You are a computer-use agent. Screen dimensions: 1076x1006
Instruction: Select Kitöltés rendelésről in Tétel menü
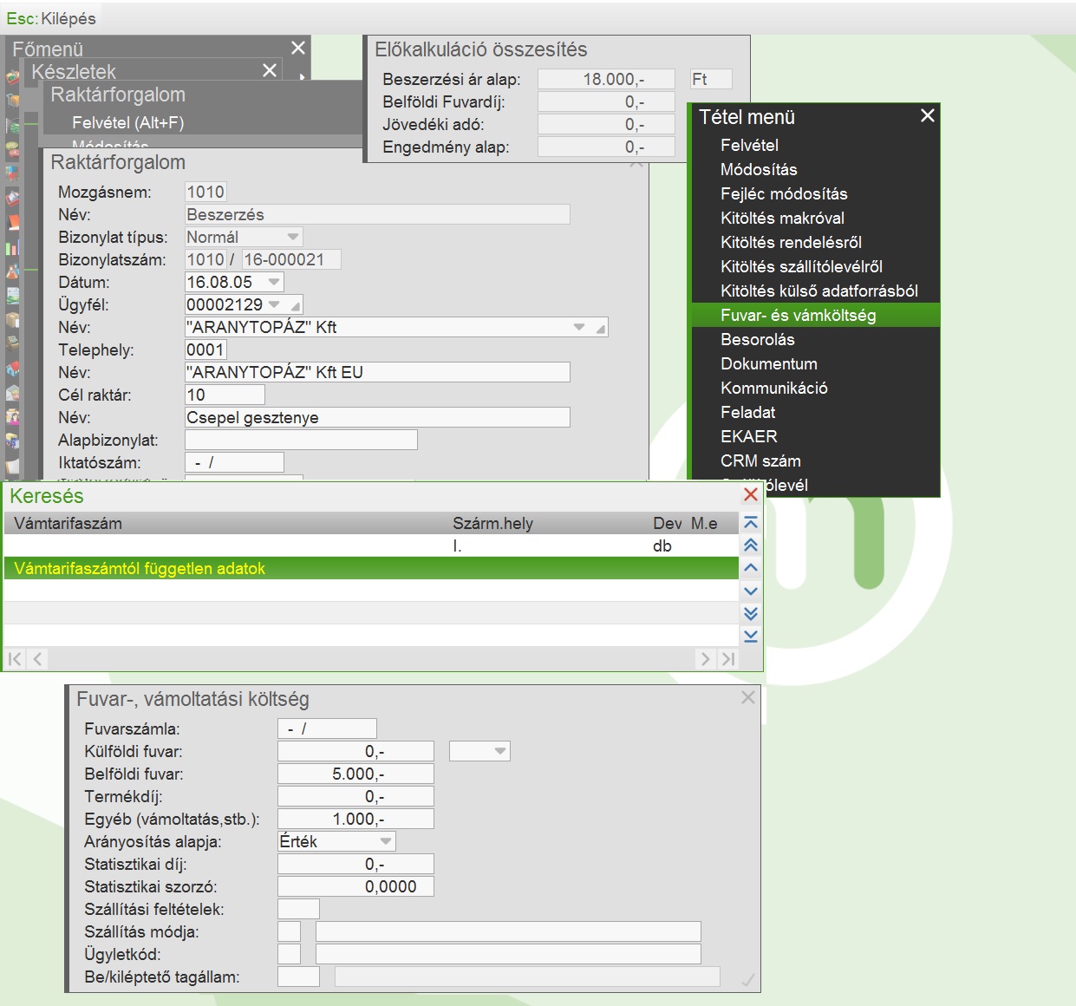tap(791, 243)
